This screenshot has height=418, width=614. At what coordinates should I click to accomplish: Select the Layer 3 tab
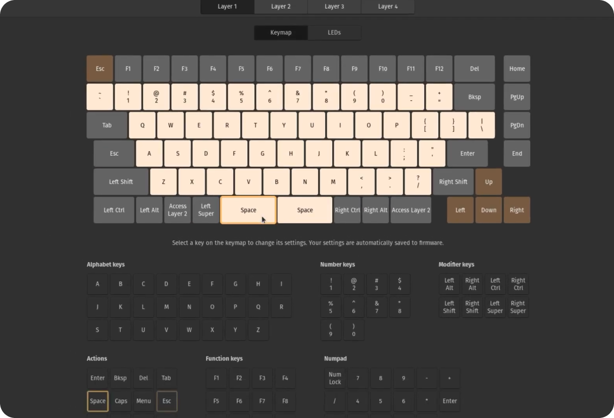point(334,7)
